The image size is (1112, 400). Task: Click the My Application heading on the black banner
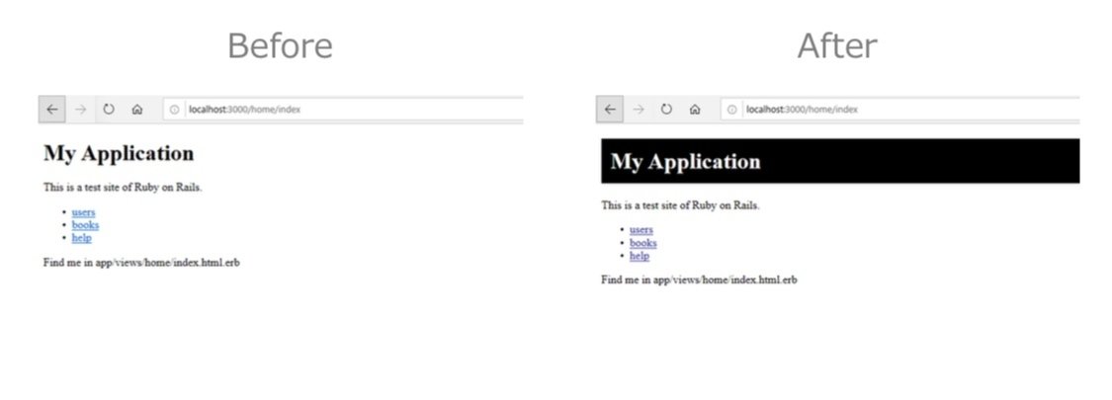[x=685, y=162]
